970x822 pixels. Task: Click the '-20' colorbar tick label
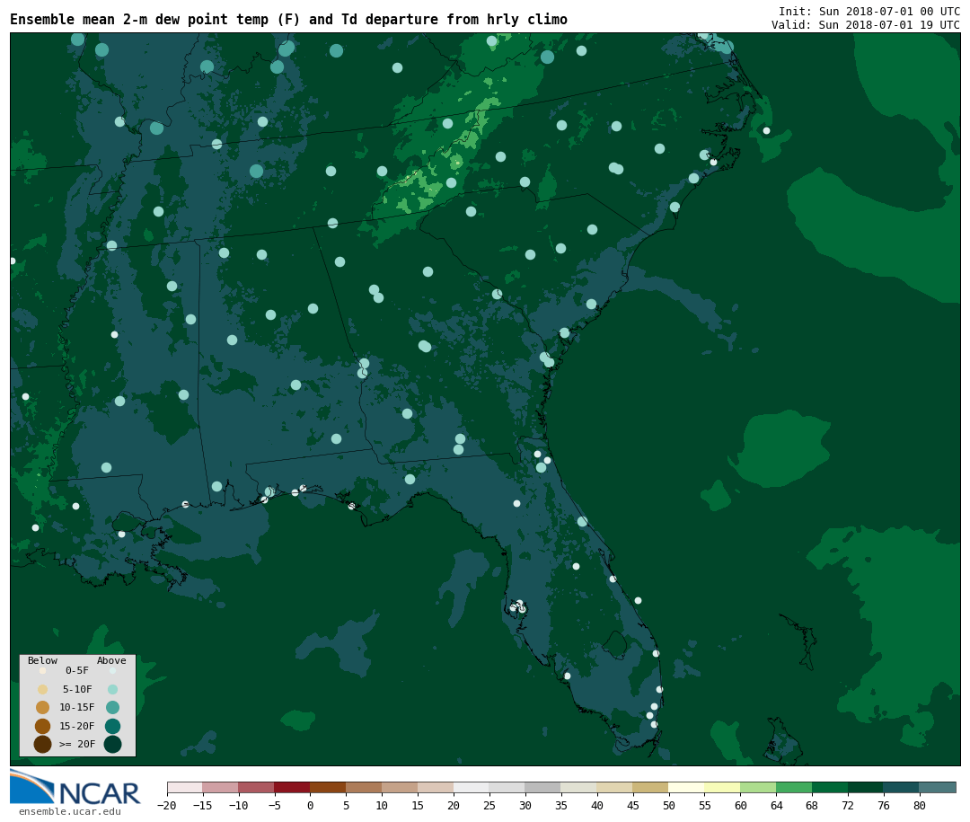pyautogui.click(x=167, y=806)
